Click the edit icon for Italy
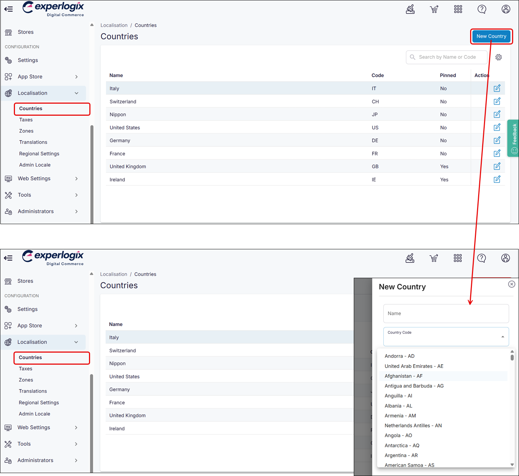 tap(497, 88)
